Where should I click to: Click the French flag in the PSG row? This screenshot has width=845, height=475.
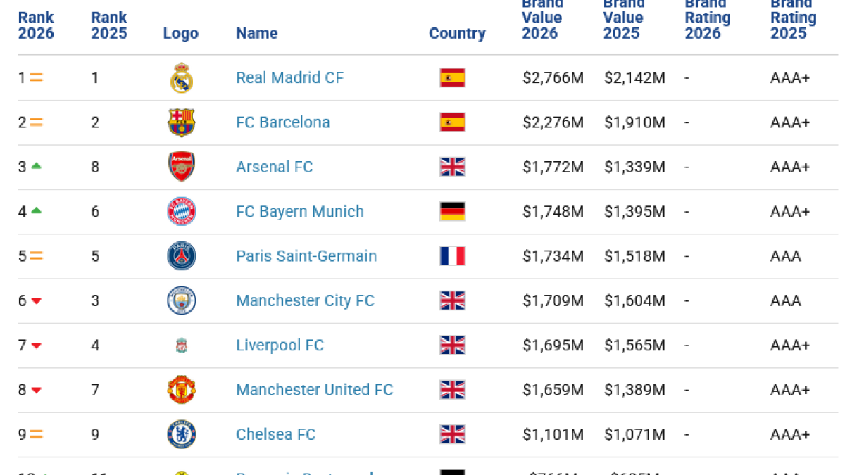point(452,256)
